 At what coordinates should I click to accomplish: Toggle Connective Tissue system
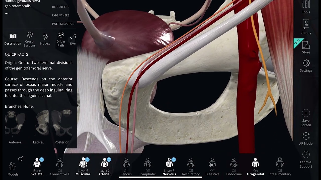point(60,167)
